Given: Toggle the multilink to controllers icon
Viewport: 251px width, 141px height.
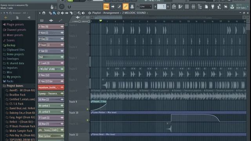Looking at the screenshot, I should (125, 7).
